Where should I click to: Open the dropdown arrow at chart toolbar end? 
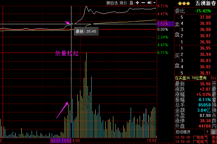coord(154,3)
